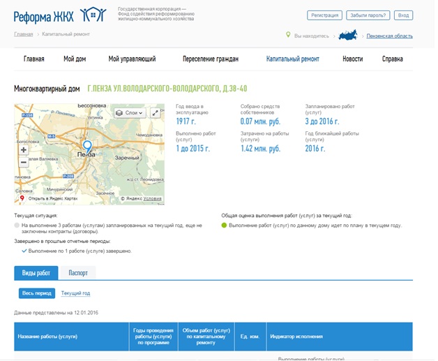Image resolution: width=438 pixels, height=361 pixels.
Task: Open the Паспорт tab
Action: 77,273
